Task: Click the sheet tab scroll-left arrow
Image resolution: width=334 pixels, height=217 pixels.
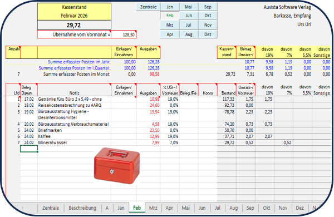Action: click(23, 208)
